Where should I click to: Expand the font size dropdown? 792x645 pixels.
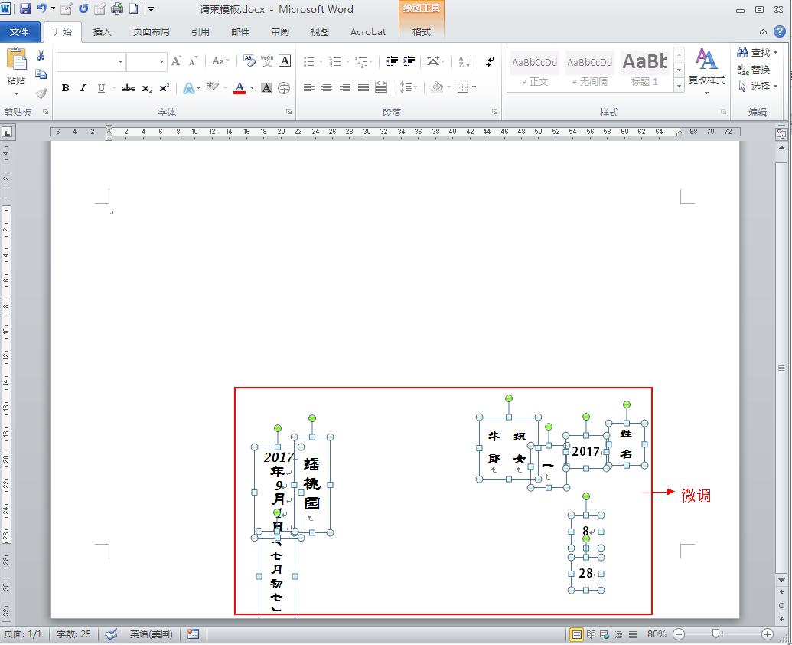coord(161,61)
